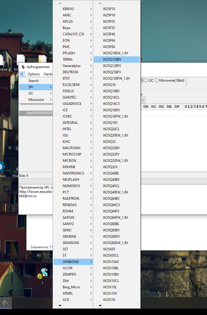Open the RENESAS submenu
Viewport: 207px width, 315px height.
coord(73,205)
